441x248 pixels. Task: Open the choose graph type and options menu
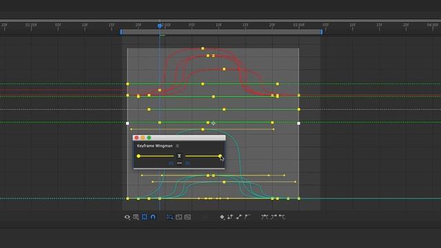coord(136,217)
